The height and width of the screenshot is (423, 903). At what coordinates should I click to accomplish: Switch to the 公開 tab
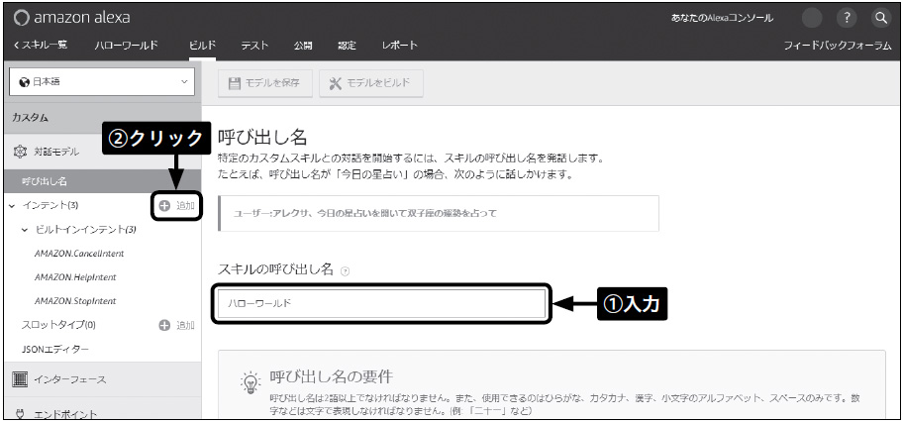(303, 46)
